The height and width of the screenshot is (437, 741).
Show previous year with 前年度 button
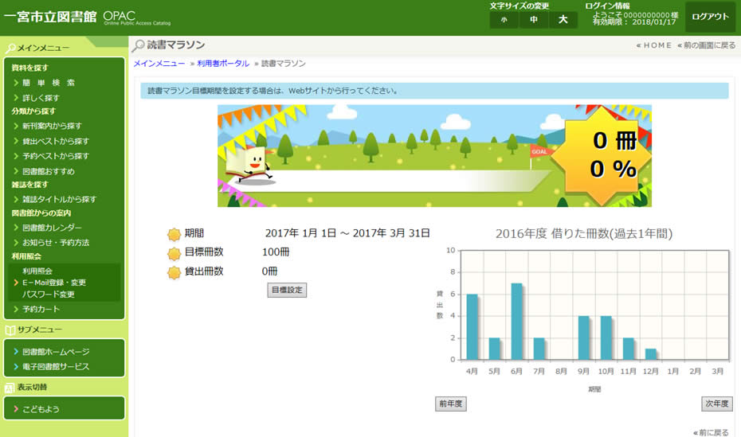tap(450, 404)
